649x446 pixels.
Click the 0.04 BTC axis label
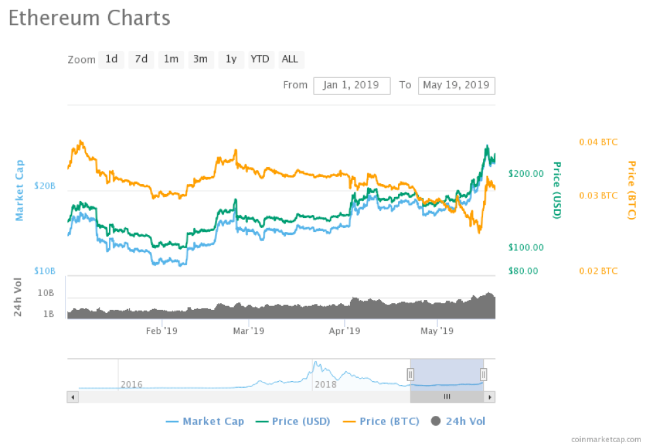click(598, 142)
